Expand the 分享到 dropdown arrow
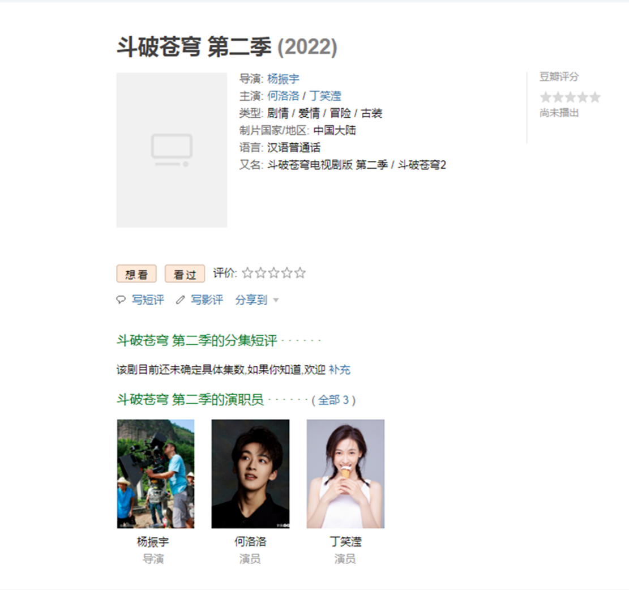629x590 pixels. (x=276, y=300)
